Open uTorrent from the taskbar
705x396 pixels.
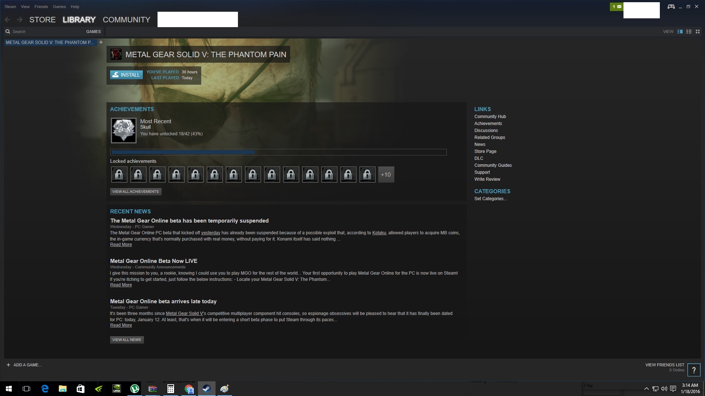tap(135, 389)
